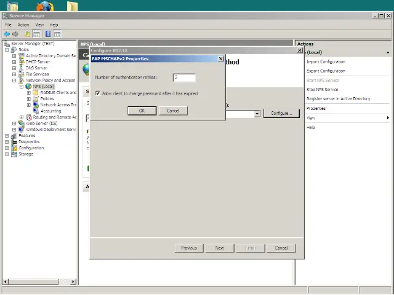Open the Help menu in menu bar
394x295 pixels.
point(54,25)
